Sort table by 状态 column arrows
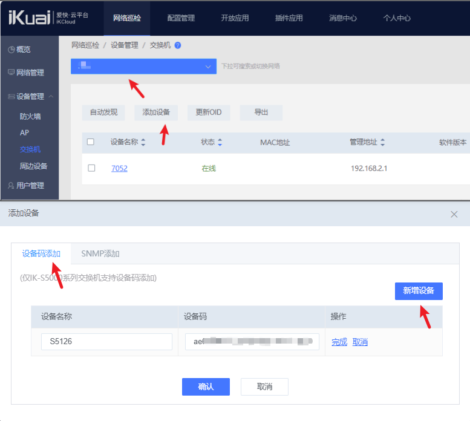Image resolution: width=470 pixels, height=421 pixels. [220, 142]
